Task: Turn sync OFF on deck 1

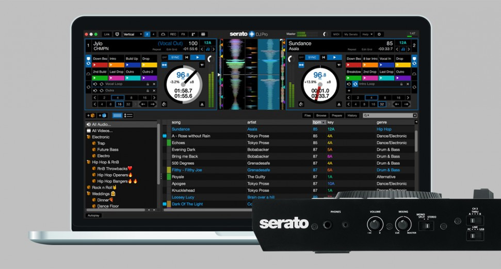Action: [165, 57]
